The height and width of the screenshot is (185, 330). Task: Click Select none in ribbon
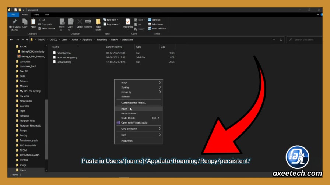[155, 24]
